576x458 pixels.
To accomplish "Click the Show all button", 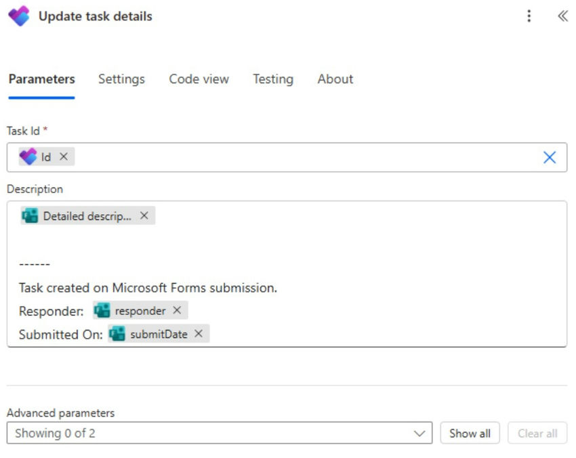I will [x=470, y=433].
